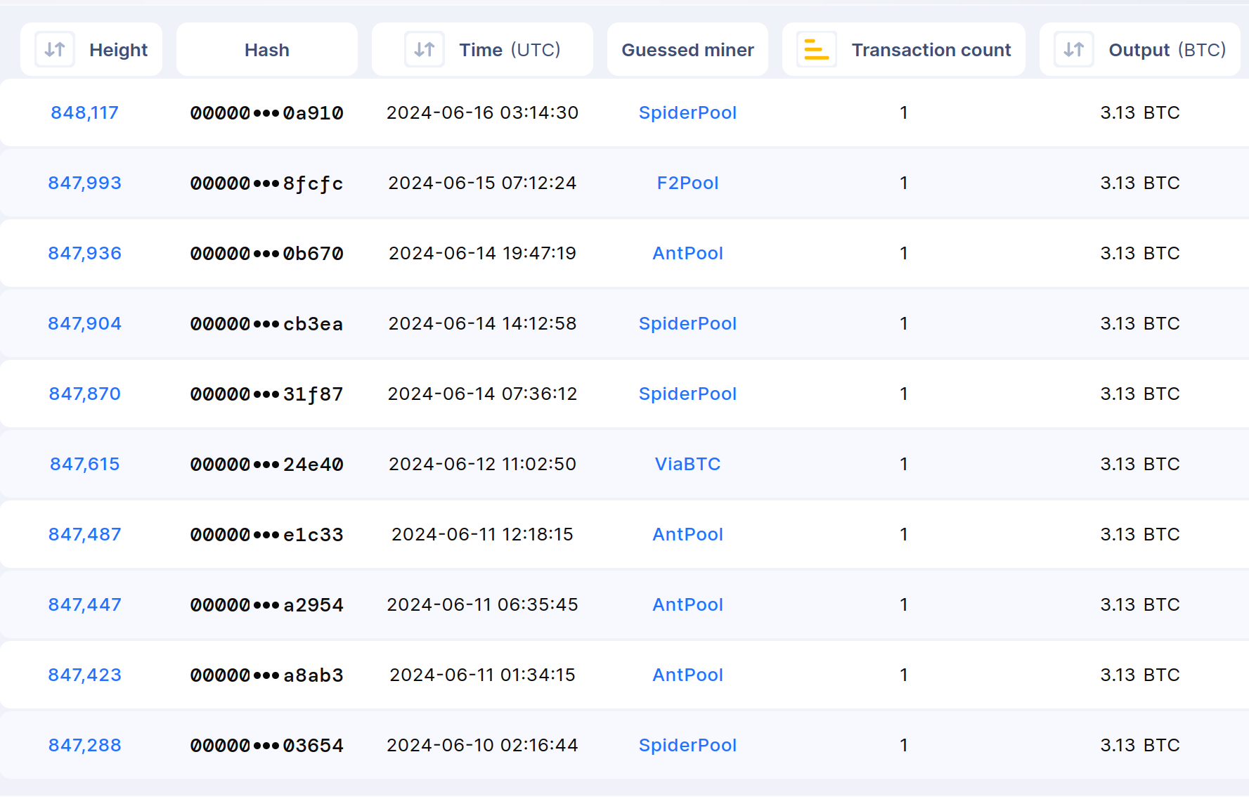Open AntPool miner for block 847,936
The width and height of the screenshot is (1249, 797).
pos(687,253)
